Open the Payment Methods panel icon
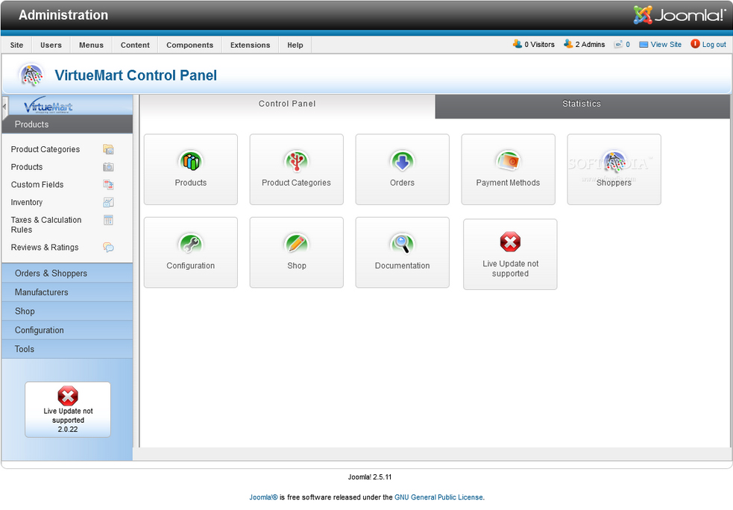This screenshot has height=510, width=733. point(508,161)
